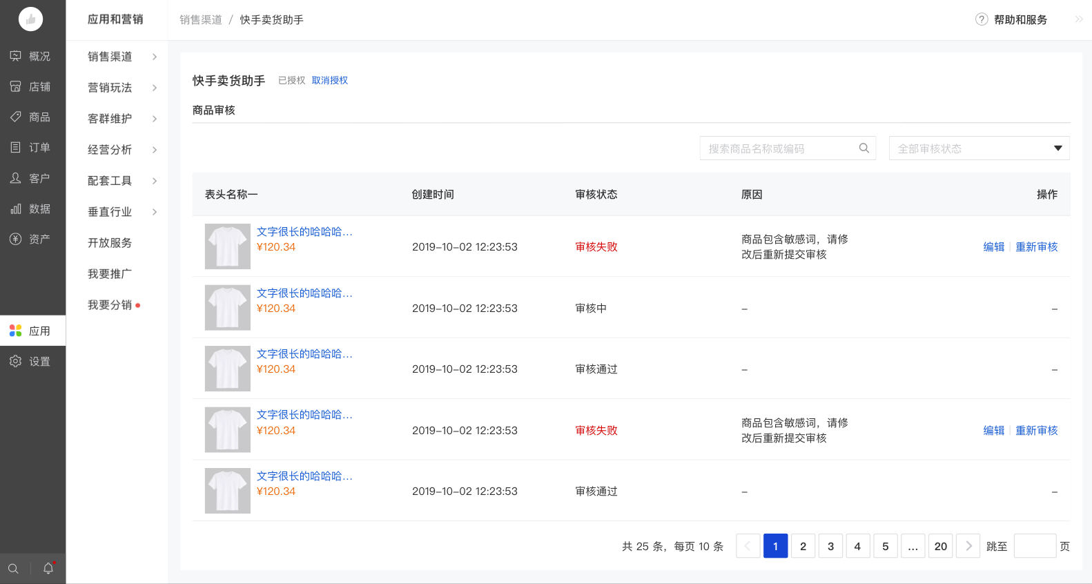This screenshot has height=584, width=1092.
Task: Open second row product title link
Action: pos(304,293)
